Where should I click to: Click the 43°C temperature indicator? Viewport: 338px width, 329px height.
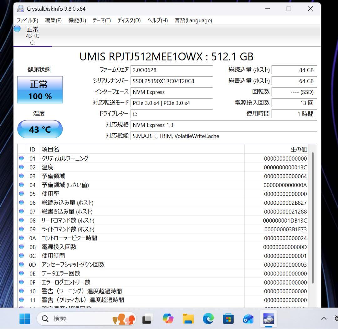[x=40, y=129]
